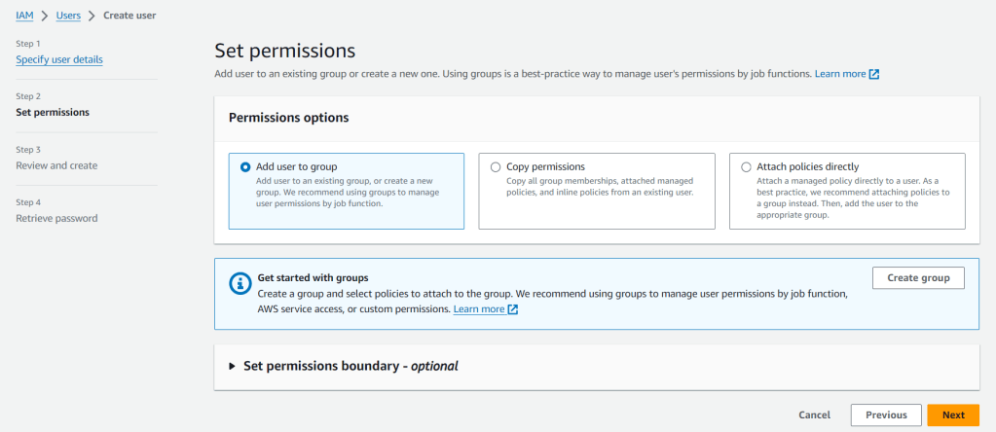This screenshot has height=432, width=996.
Task: Click Cancel to abort user creation
Action: tap(814, 414)
